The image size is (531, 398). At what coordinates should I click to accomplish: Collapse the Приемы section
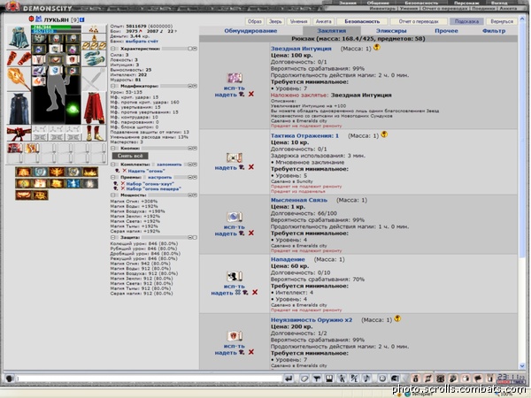[113, 178]
